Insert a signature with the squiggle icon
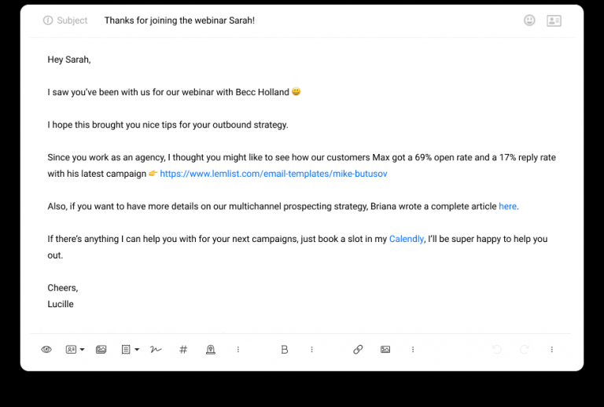Image resolution: width=604 pixels, height=407 pixels. click(156, 350)
